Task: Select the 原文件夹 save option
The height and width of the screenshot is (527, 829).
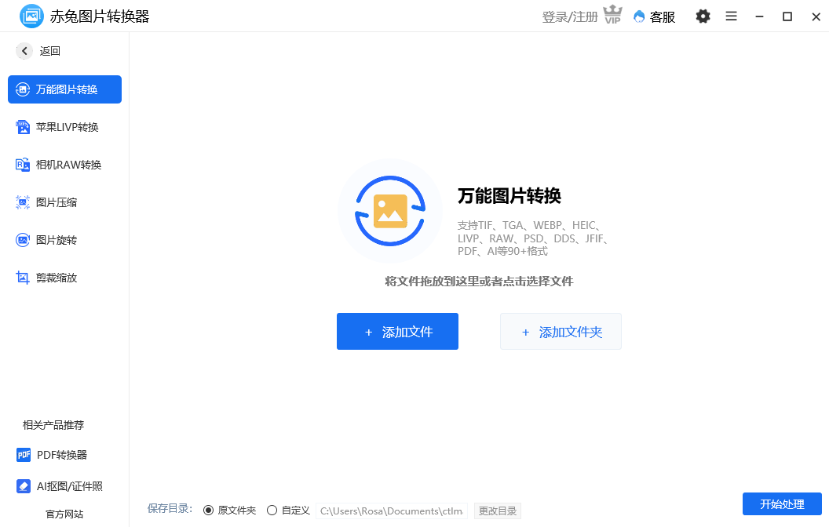Action: click(211, 510)
